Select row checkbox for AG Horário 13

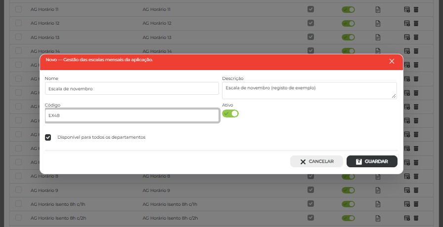18,37
